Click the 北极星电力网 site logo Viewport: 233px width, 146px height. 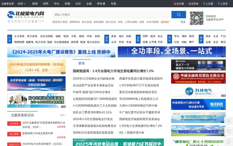pos(26,15)
